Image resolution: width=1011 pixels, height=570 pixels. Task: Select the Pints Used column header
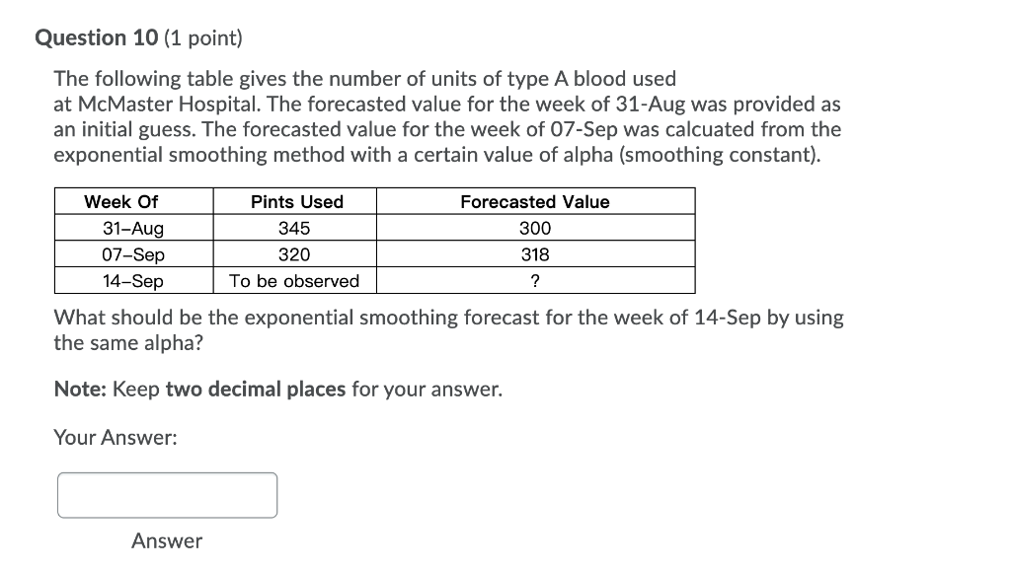pos(296,201)
